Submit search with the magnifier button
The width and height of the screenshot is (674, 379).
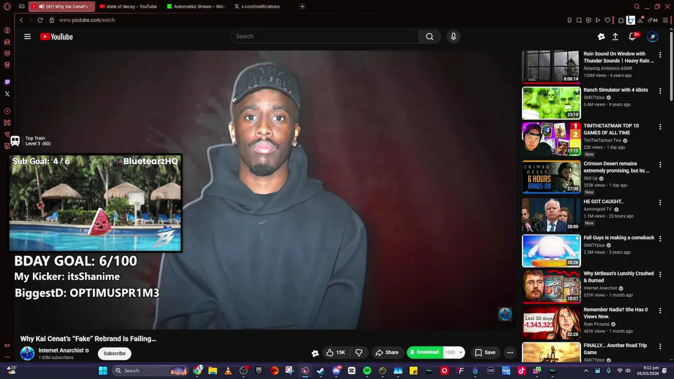(430, 36)
